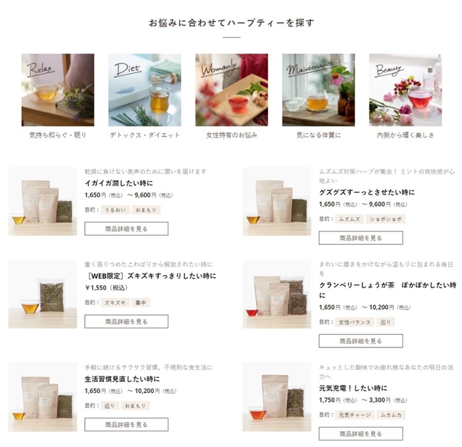View details of クランベリーしょうが茶 product
The width and height of the screenshot is (462, 447).
360,341
